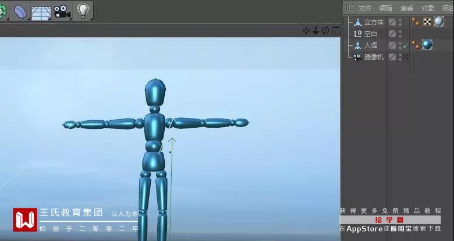The width and height of the screenshot is (454, 241).
Task: Toggle the viewport layout view icon
Action: pos(335,30)
